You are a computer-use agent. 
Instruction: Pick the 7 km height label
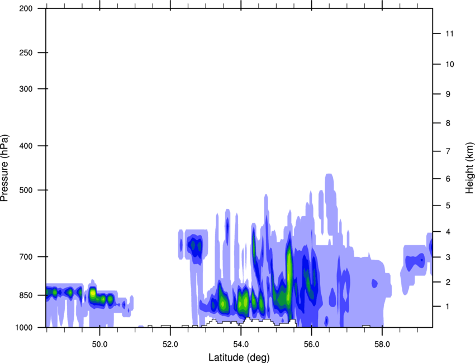pos(448,151)
